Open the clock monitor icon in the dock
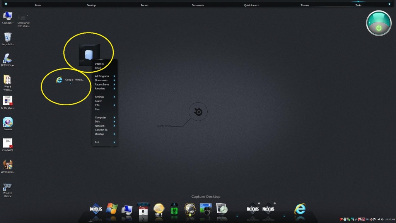 (222, 209)
